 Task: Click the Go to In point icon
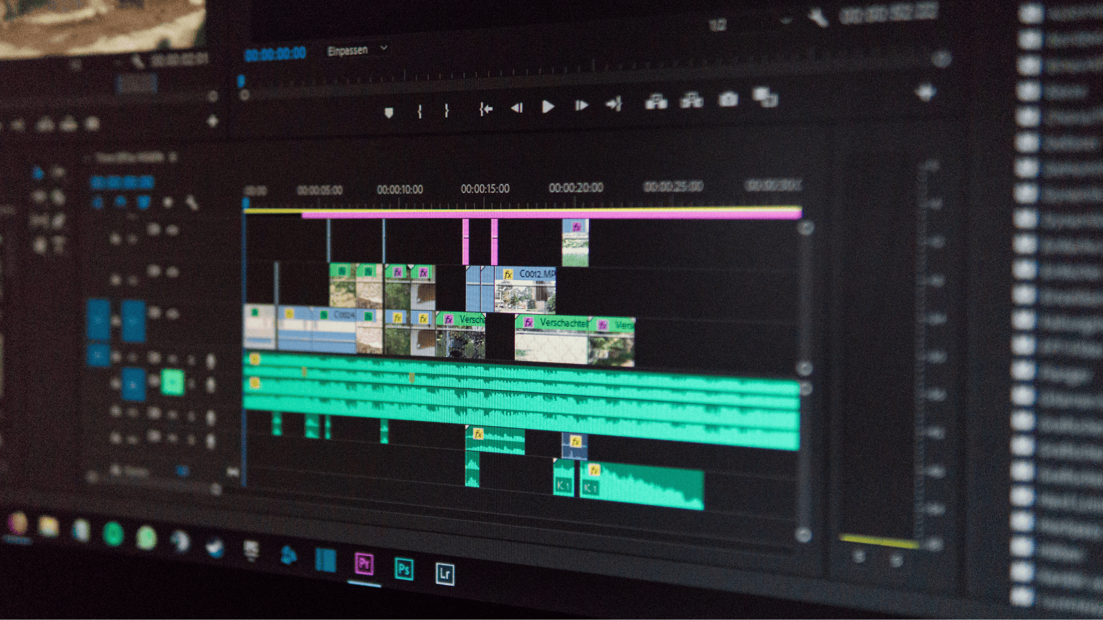(485, 108)
